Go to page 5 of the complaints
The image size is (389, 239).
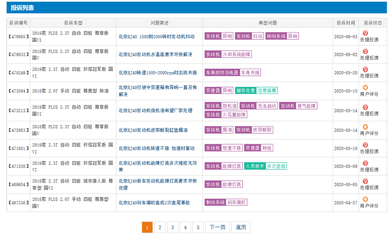click(x=197, y=227)
